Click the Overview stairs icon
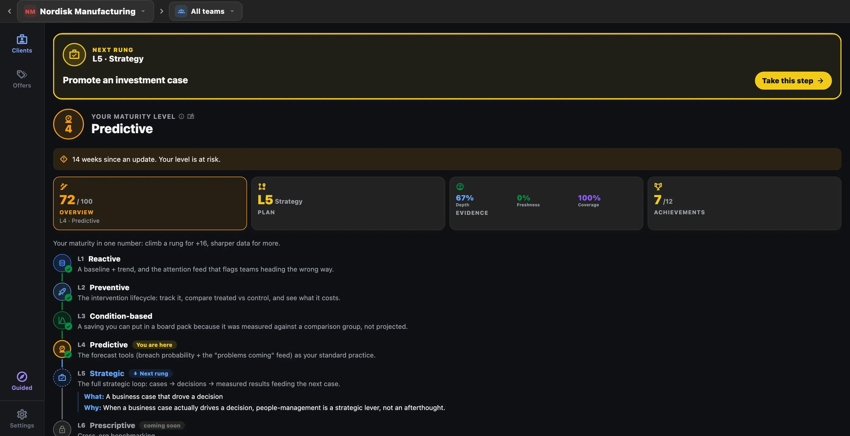This screenshot has height=436, width=850. coord(64,186)
